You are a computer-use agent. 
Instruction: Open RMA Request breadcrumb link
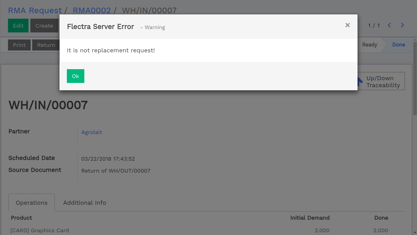(x=35, y=10)
